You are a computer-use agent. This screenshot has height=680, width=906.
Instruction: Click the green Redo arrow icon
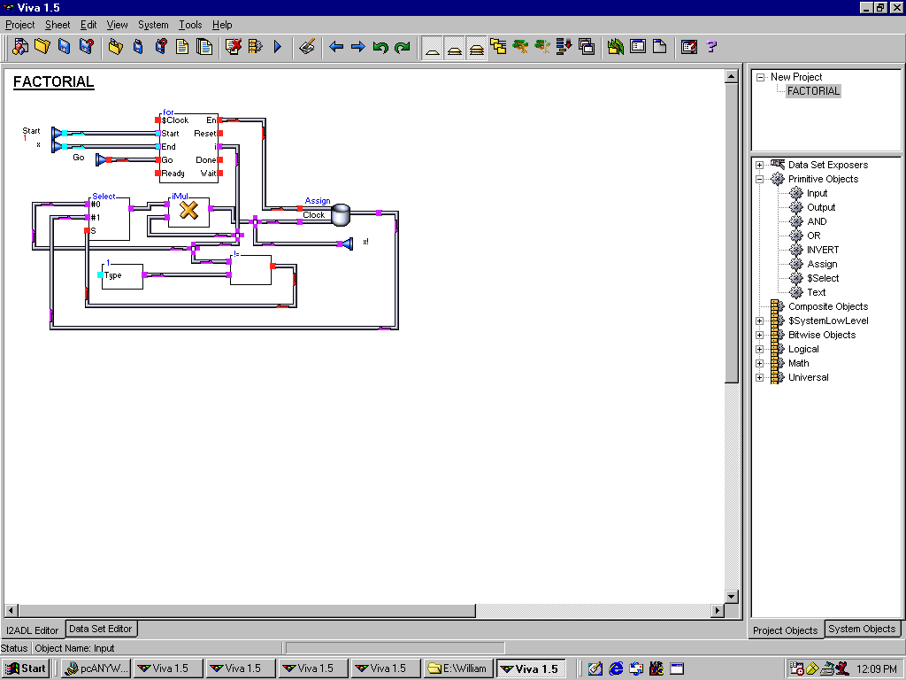403,47
